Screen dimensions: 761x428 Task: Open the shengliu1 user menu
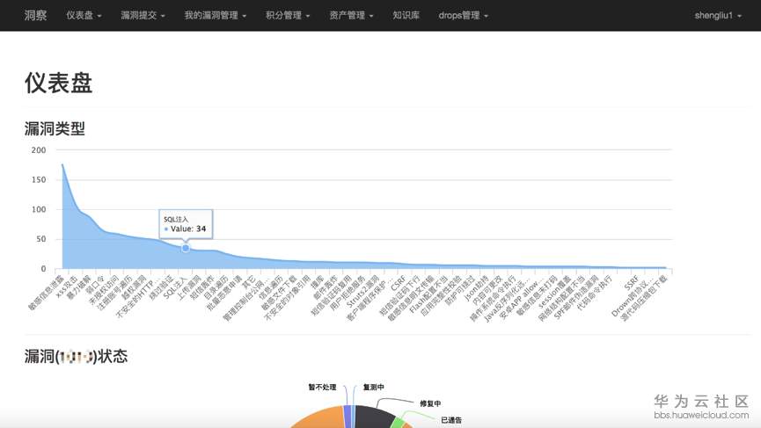click(x=718, y=16)
